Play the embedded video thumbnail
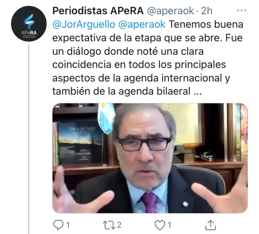259x234 pixels. [x=150, y=158]
